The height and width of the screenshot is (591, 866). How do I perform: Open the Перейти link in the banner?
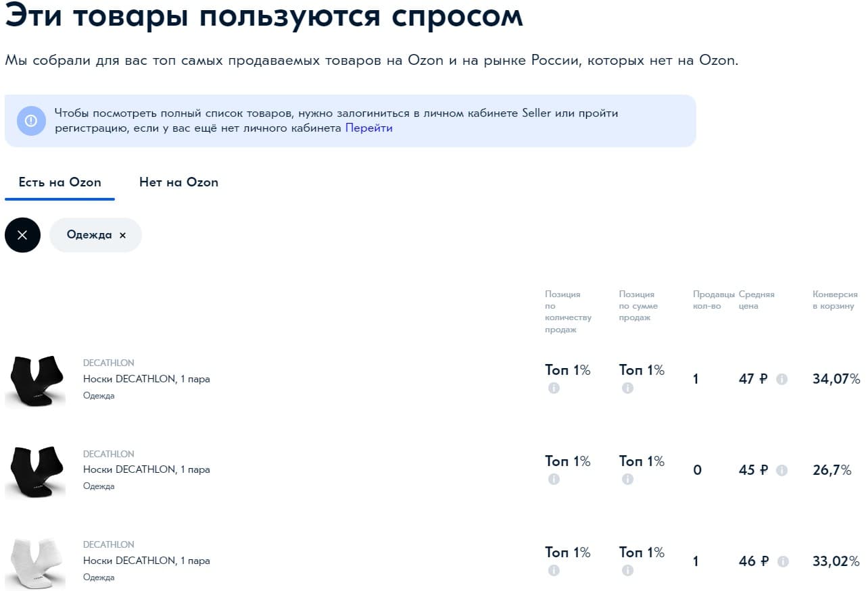pos(368,128)
